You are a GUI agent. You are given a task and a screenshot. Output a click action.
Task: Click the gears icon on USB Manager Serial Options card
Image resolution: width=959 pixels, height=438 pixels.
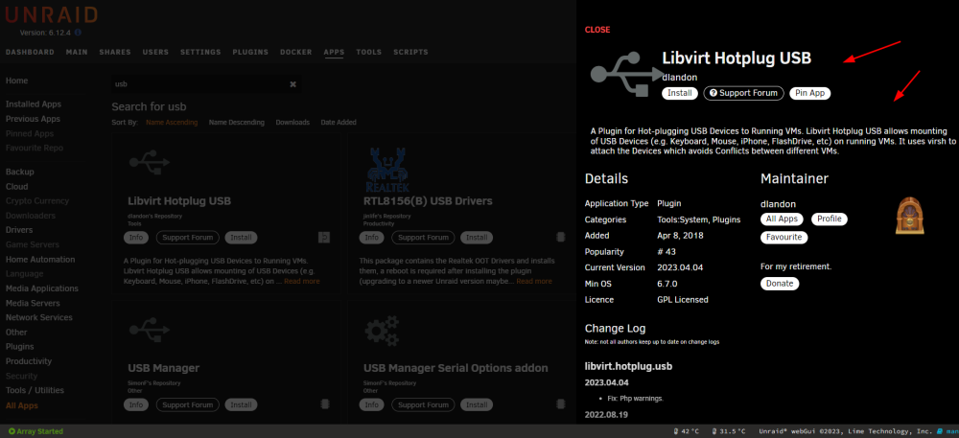[x=382, y=330]
